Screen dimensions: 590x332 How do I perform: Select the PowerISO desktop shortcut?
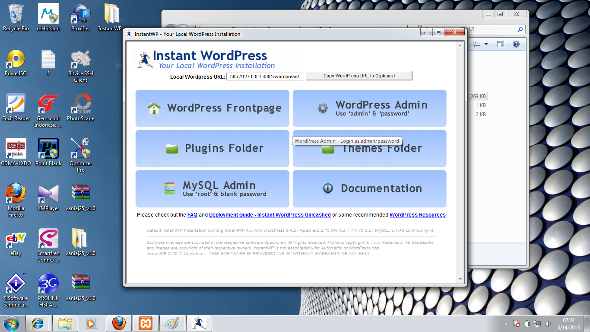(16, 63)
